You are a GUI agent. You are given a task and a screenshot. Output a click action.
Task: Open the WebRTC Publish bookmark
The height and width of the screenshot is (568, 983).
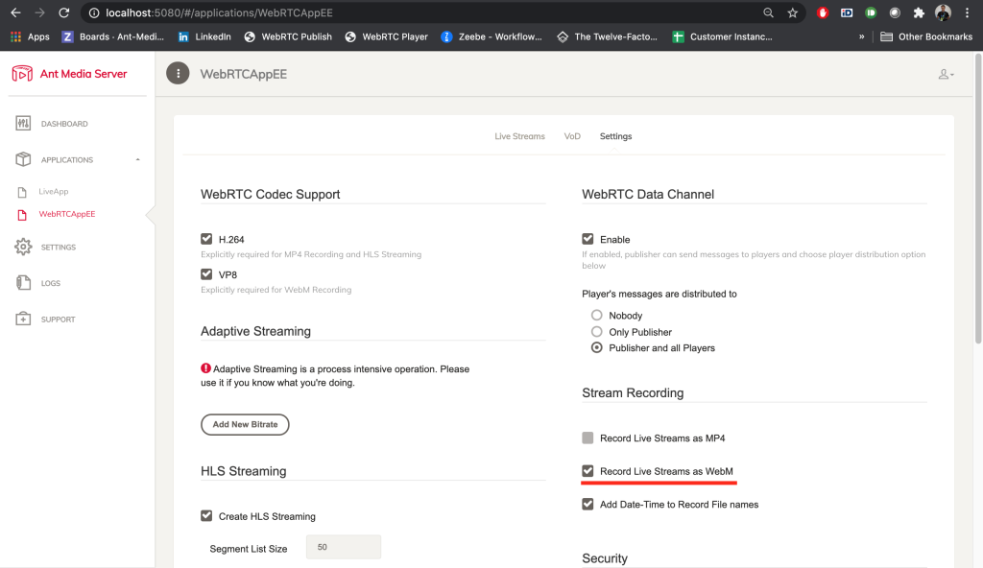[x=288, y=37]
